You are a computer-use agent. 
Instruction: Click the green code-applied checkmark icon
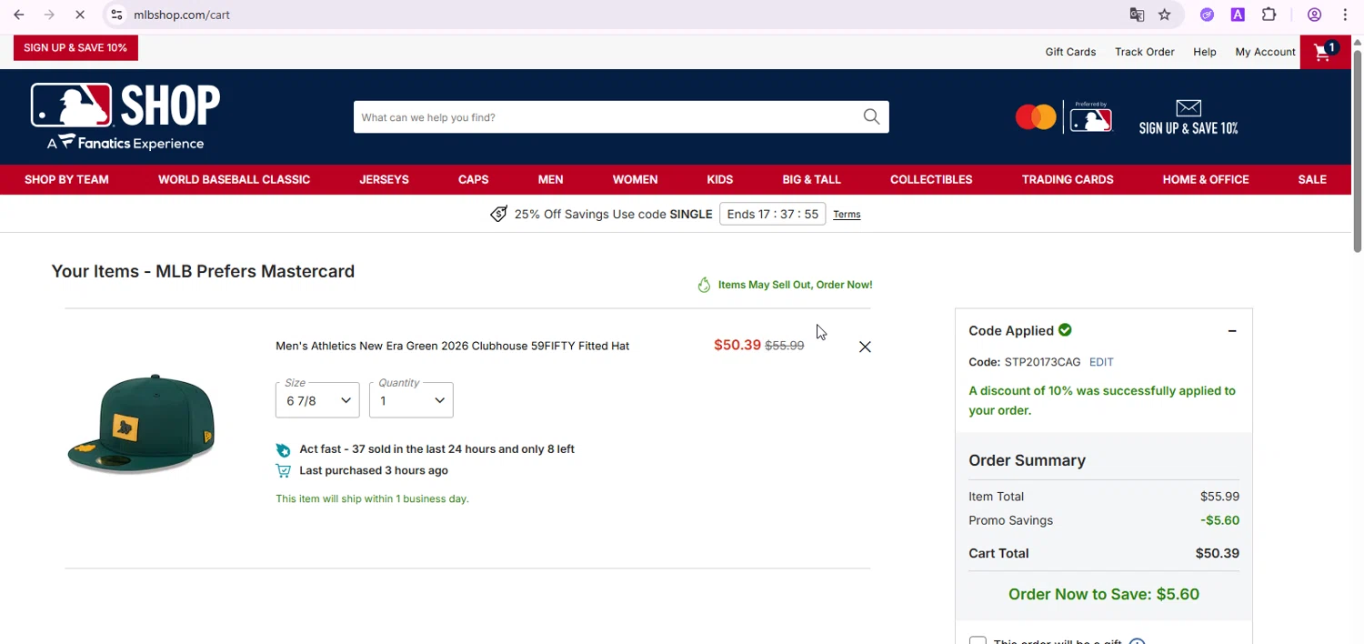point(1065,330)
